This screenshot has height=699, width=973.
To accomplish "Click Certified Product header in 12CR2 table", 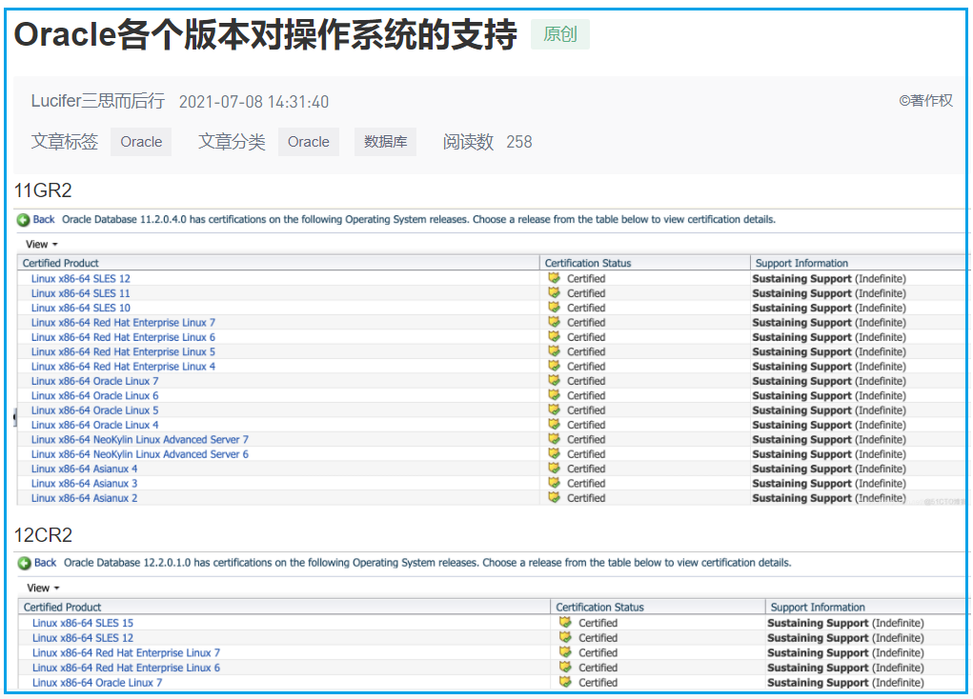I will click(284, 608).
